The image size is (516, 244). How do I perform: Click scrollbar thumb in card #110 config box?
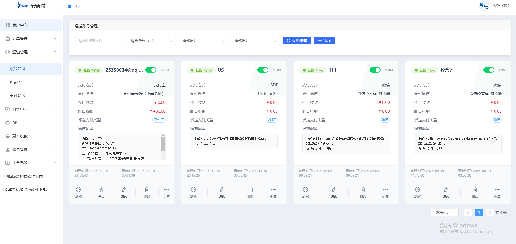pos(163,144)
